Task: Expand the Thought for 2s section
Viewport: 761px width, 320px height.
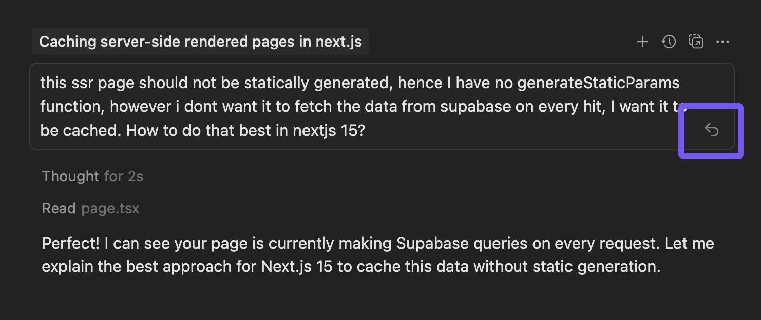Action: 92,176
